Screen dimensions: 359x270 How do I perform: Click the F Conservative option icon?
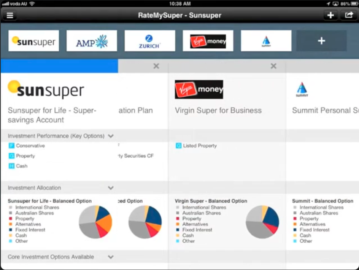click(x=11, y=145)
